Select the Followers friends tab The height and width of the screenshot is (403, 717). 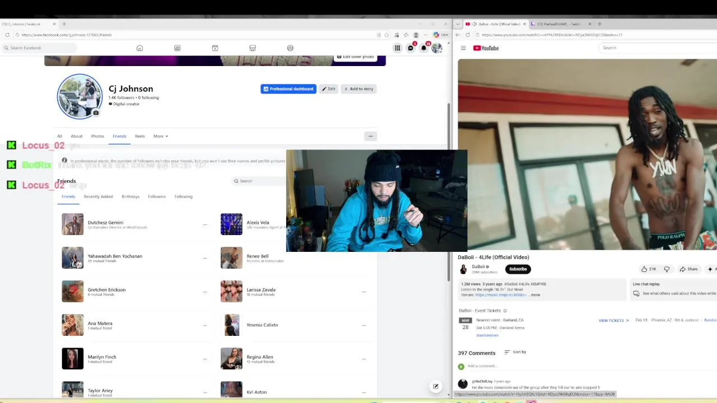coord(157,196)
